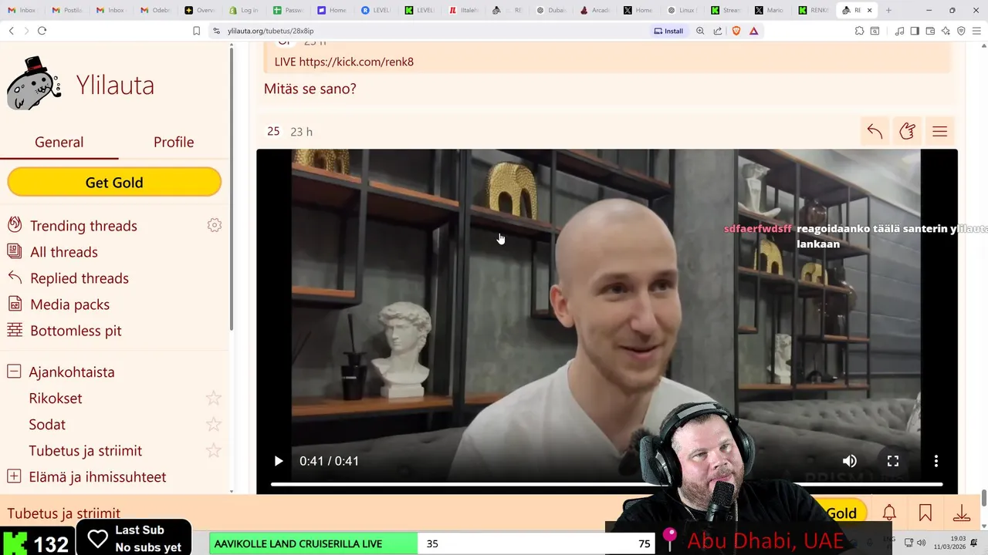Switch to the Mario browser tab

[x=770, y=10]
